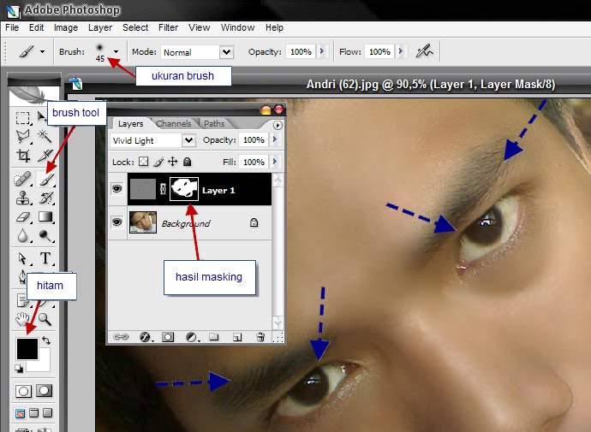Image resolution: width=591 pixels, height=432 pixels.
Task: Switch to standard screen mode icon
Action: pos(21,413)
